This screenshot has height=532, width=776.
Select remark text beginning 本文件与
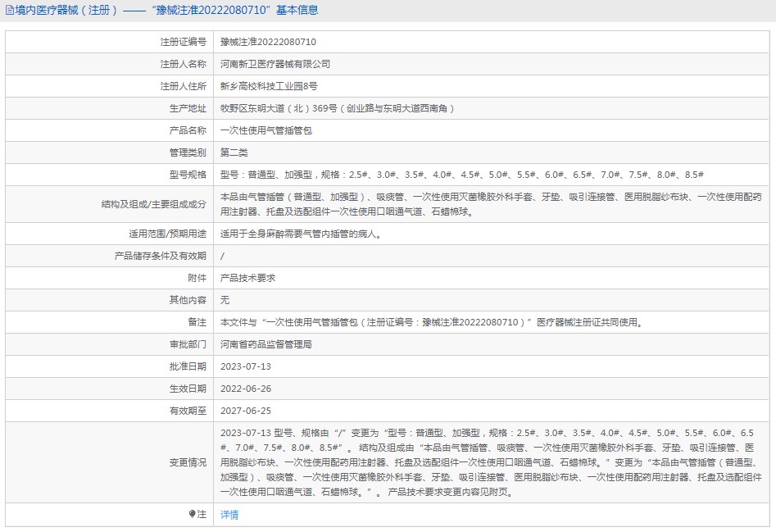point(433,323)
